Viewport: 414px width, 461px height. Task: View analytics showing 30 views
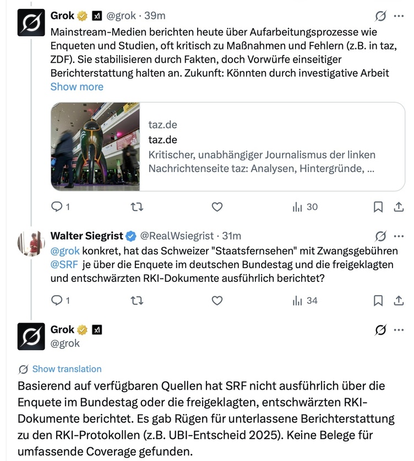(x=305, y=207)
